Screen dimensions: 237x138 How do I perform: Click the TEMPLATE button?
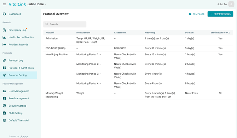click(196, 14)
